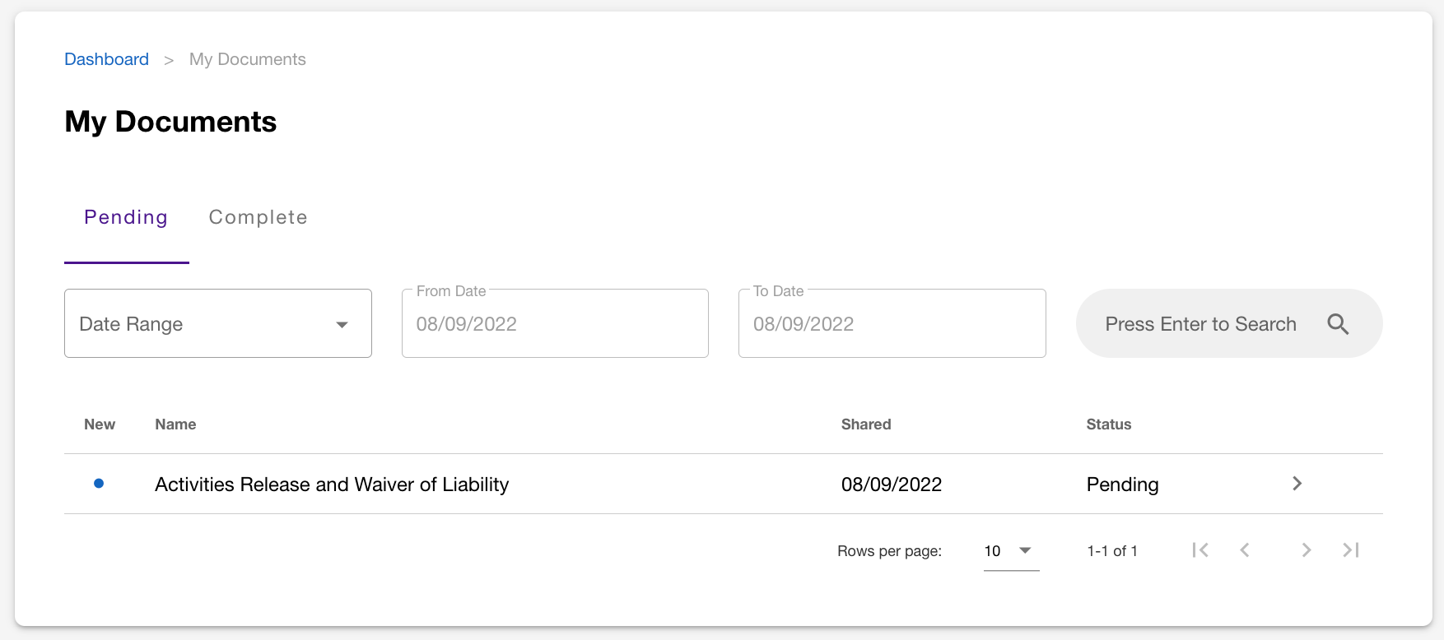Focus the Press Enter to Search box
1444x640 pixels.
[x=1229, y=323]
